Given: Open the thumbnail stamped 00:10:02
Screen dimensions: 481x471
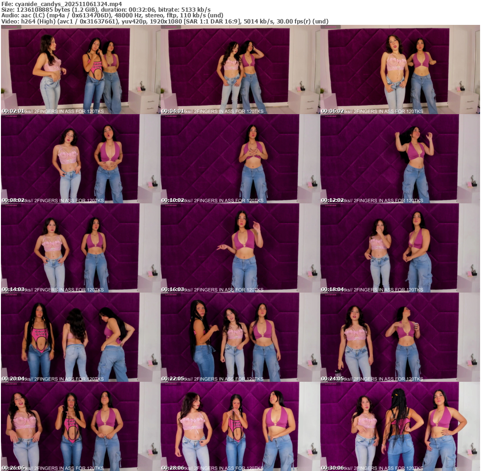Looking at the screenshot, I should (240, 159).
